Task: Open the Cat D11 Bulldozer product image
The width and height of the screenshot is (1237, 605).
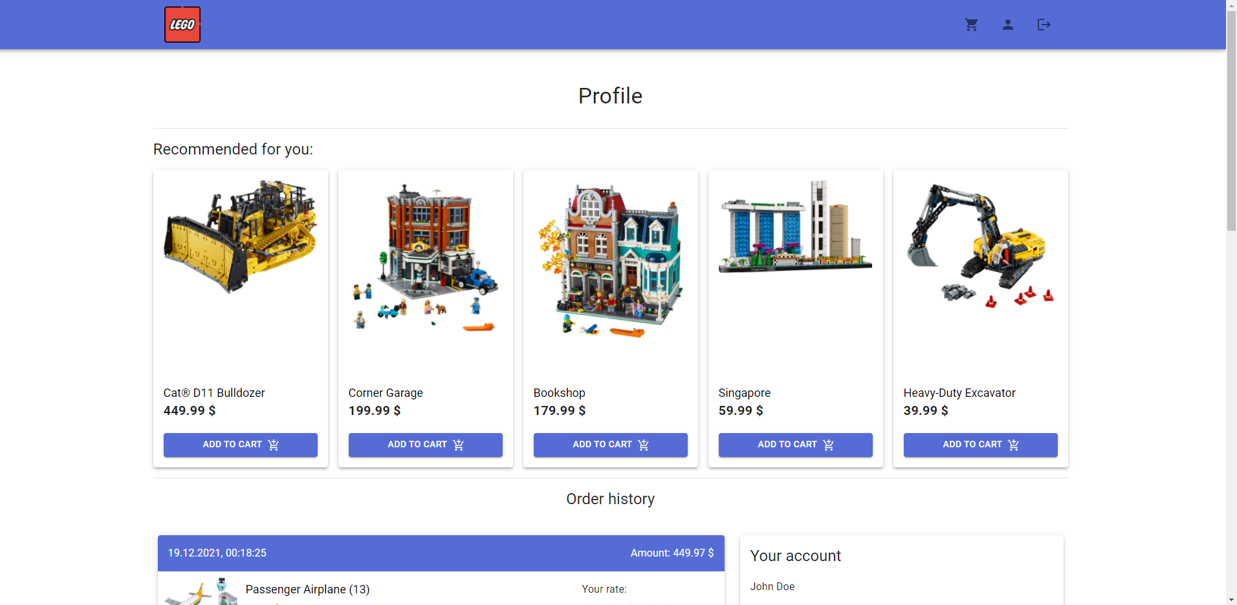Action: pos(241,237)
